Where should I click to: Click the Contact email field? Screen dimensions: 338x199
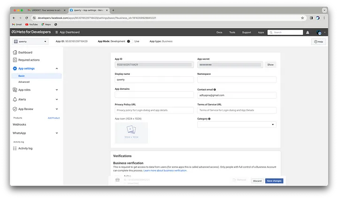tap(237, 95)
